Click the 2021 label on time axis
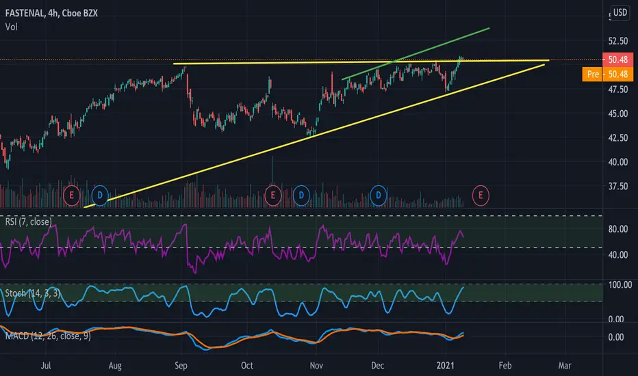638x376 pixels. click(445, 366)
